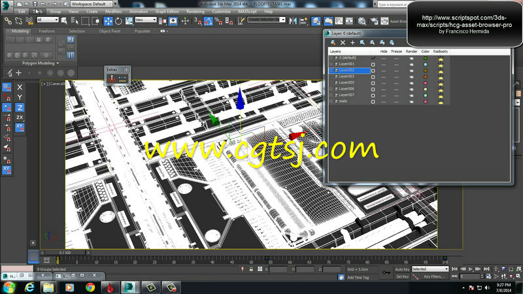The image size is (523, 294).
Task: Click Add Selected Objects plus icon
Action: (352, 42)
